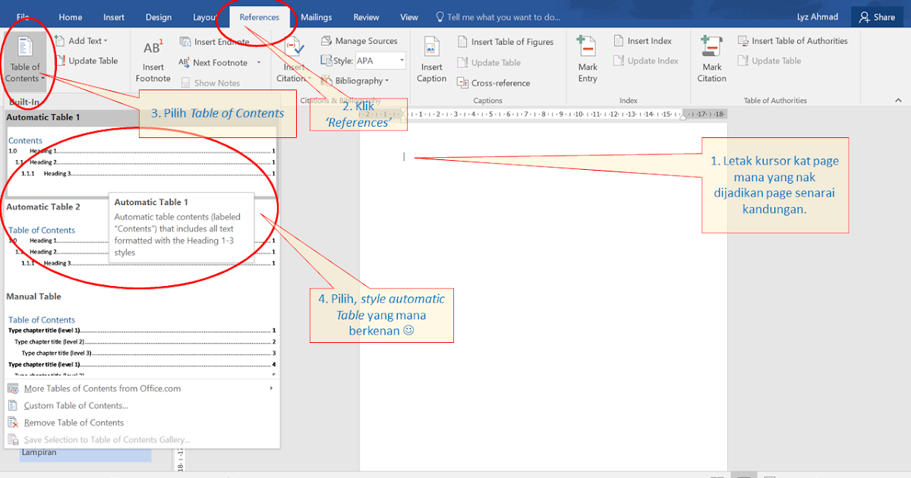Insert a footnote with the AB1 icon
Screen dimensions: 911x478
pos(153,49)
